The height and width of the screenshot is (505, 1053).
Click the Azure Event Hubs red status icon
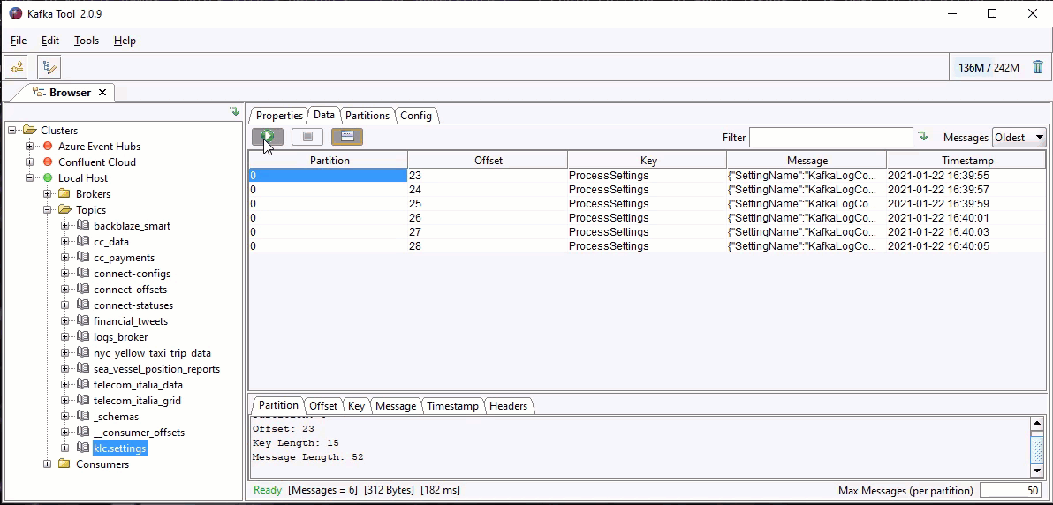coord(48,147)
